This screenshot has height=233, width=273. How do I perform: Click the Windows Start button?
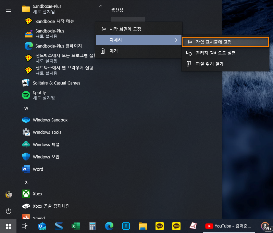tap(8, 226)
